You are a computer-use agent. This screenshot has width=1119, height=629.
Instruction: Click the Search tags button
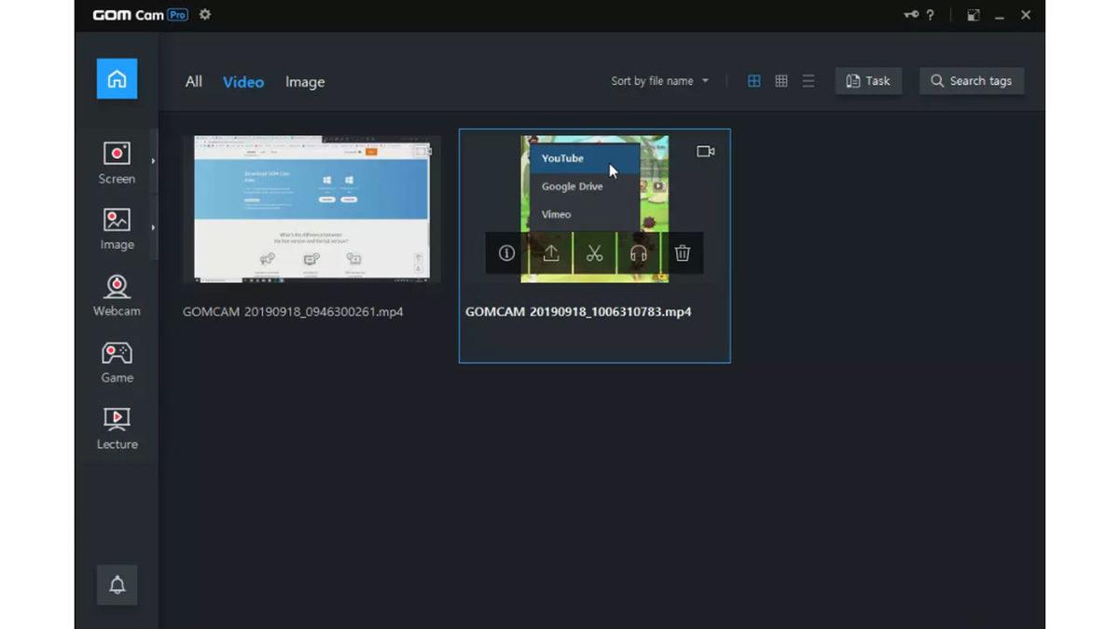pyautogui.click(x=973, y=81)
